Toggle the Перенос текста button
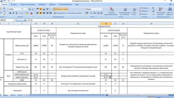The image size is (174, 98). (60, 9)
